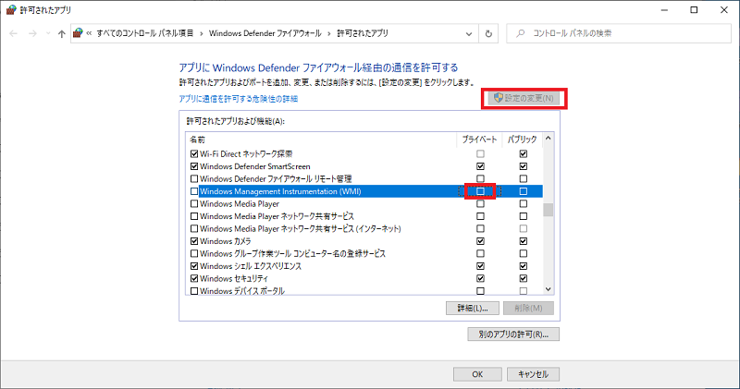This screenshot has height=389, width=740.
Task: Open the recent locations dropdown arrow
Action: pos(48,33)
